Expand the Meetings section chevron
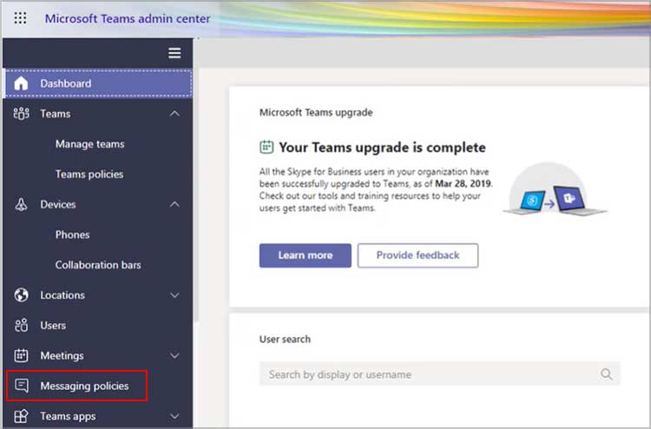 [174, 355]
